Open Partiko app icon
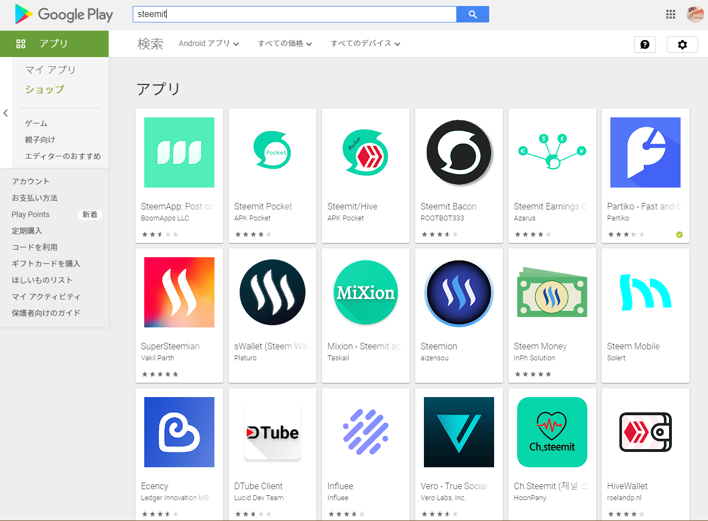708x521 pixels. (x=645, y=152)
